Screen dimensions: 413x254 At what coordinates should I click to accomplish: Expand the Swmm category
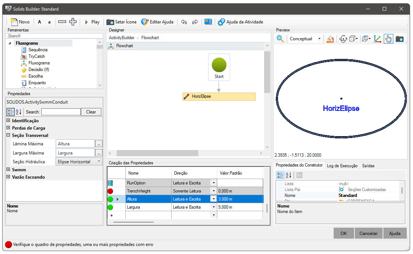coord(8,169)
